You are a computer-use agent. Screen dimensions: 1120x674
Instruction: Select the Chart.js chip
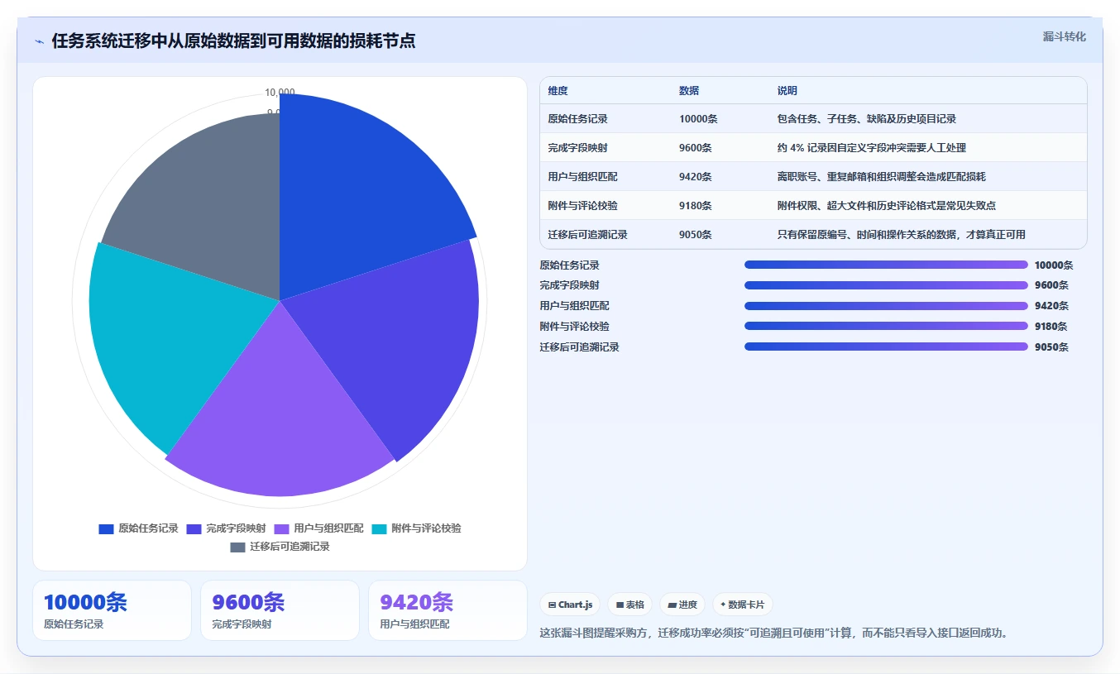[570, 605]
